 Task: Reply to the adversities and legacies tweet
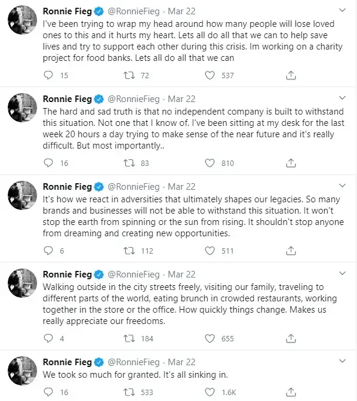[48, 251]
